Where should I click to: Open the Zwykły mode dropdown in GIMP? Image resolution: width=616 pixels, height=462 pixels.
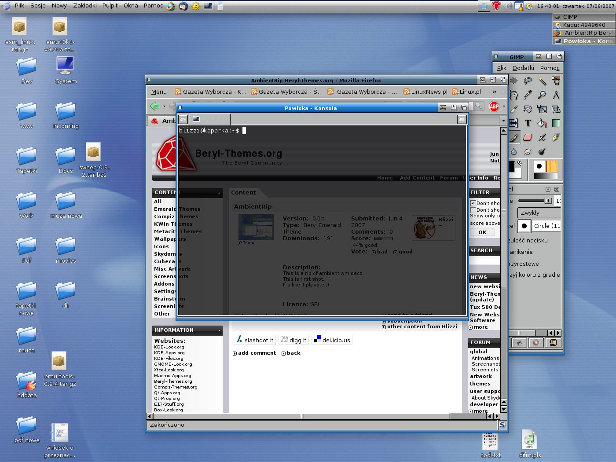click(539, 213)
